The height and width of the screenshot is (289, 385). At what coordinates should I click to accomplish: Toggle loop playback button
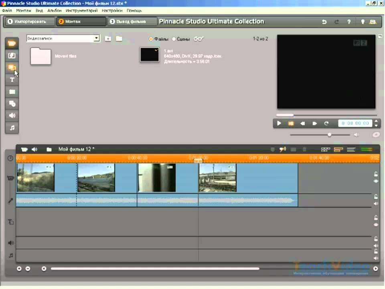pos(326,123)
